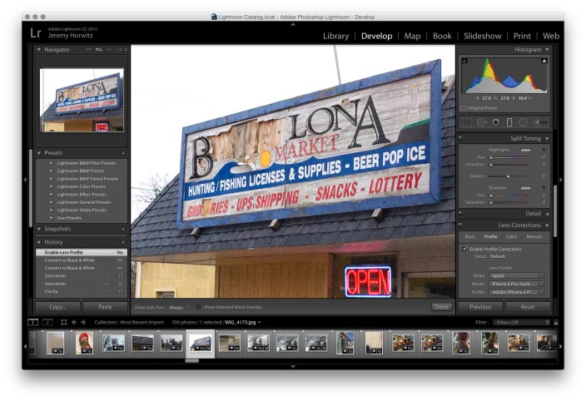Open the Filters Off dropdown
This screenshot has height=401, width=586.
click(529, 322)
